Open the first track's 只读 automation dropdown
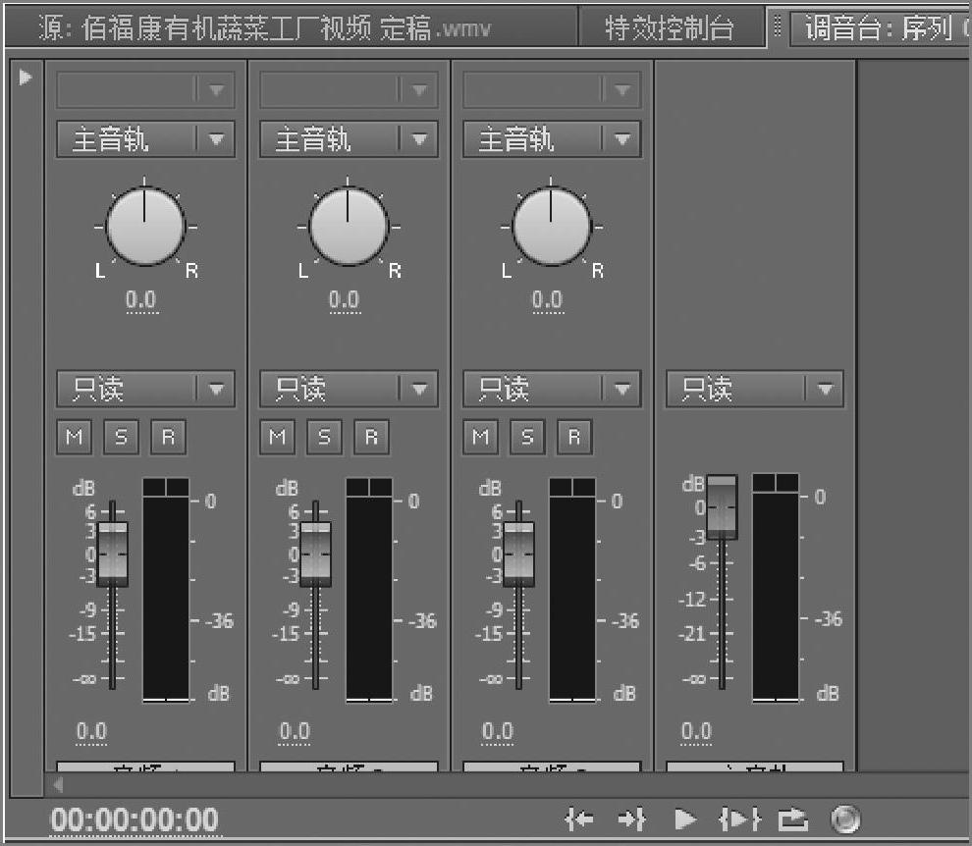 145,390
